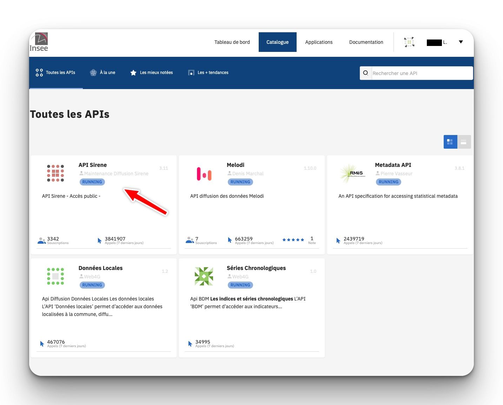This screenshot has height=405, width=503.
Task: Go to the Applications tab
Action: point(319,42)
